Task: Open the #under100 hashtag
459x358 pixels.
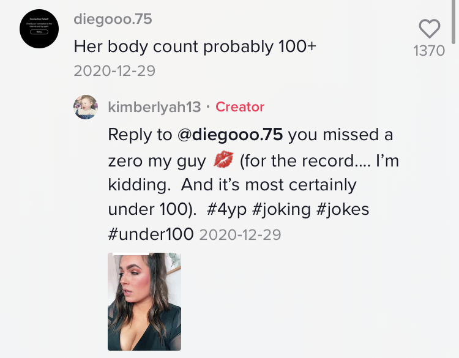Action: point(151,234)
